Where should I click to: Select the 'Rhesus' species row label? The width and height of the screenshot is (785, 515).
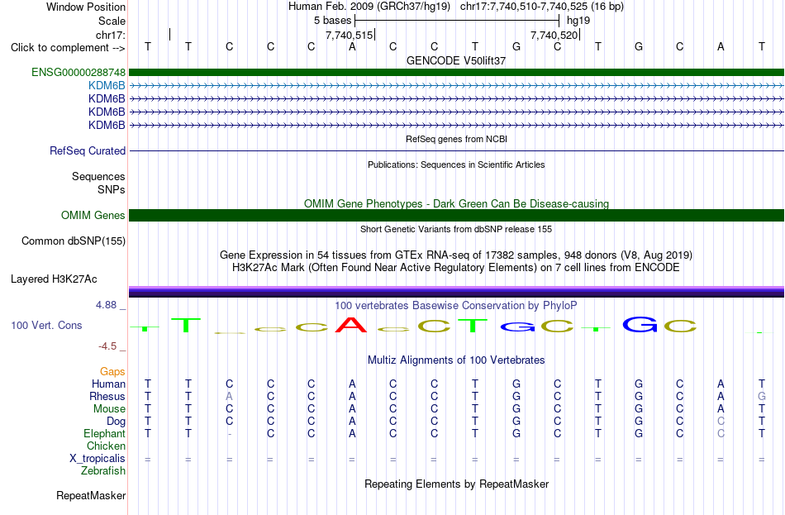[107, 396]
